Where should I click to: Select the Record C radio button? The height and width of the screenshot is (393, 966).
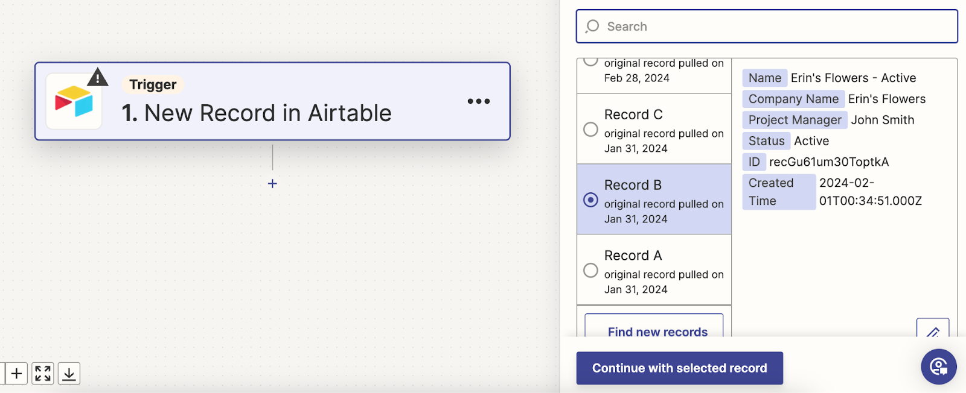(590, 130)
